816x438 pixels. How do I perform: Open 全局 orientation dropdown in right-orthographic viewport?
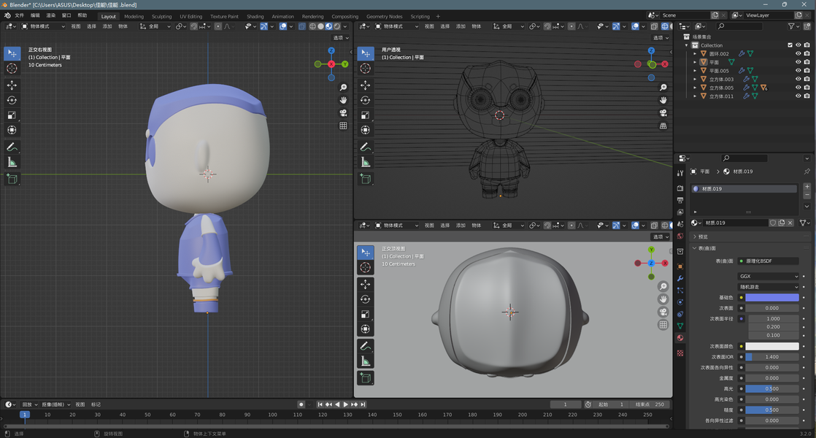pos(155,26)
